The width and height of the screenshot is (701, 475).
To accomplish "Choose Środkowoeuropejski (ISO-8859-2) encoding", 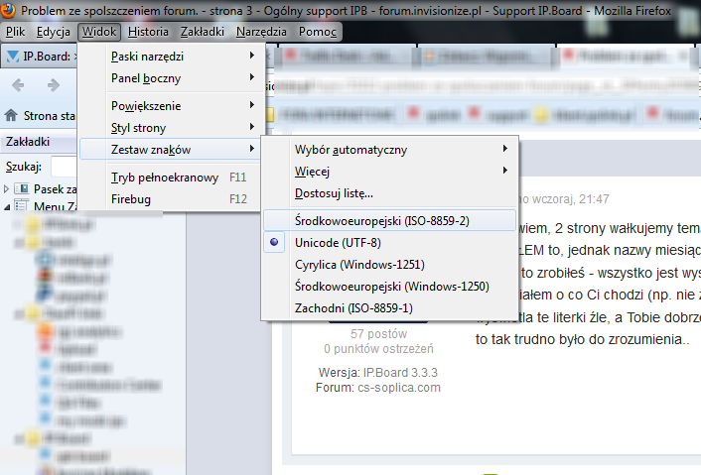I will [x=389, y=220].
